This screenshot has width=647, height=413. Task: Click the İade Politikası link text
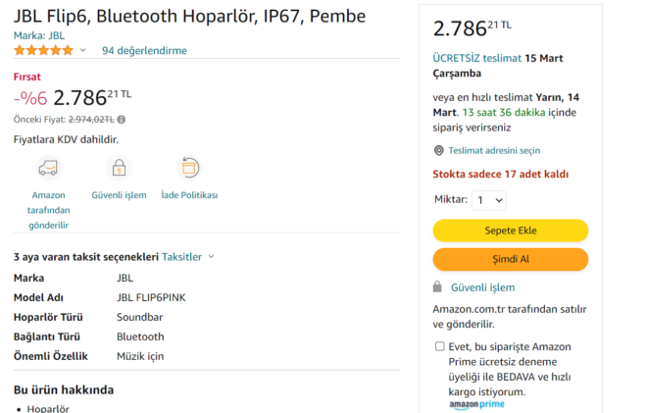tap(189, 195)
